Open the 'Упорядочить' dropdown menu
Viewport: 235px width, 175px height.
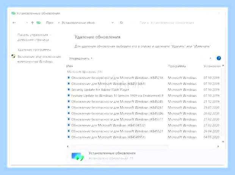[81, 58]
